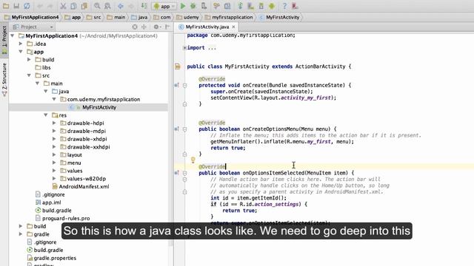Click the MyFirstActivity breadcrumb
The image size is (474, 266).
pyautogui.click(x=279, y=17)
